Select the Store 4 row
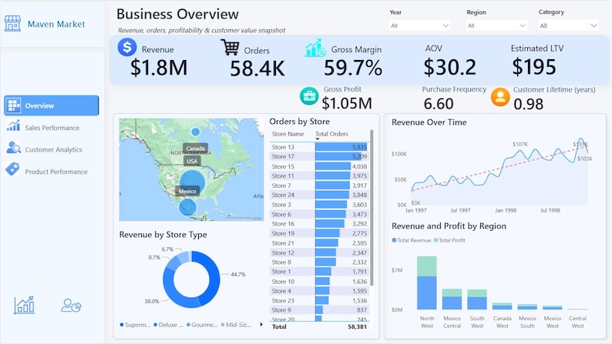Viewport: 612px width, 344px height. (319, 291)
